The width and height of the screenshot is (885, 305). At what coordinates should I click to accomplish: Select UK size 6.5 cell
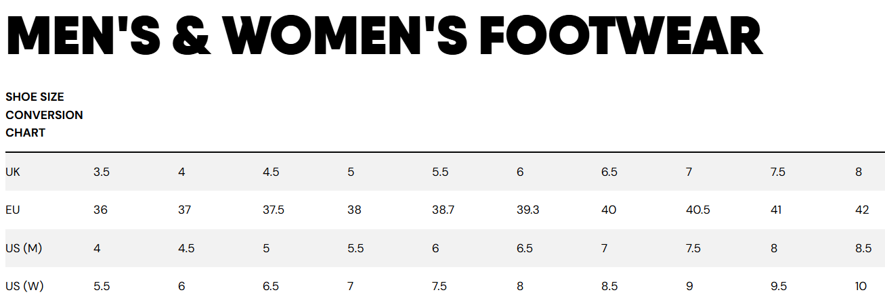pyautogui.click(x=609, y=172)
